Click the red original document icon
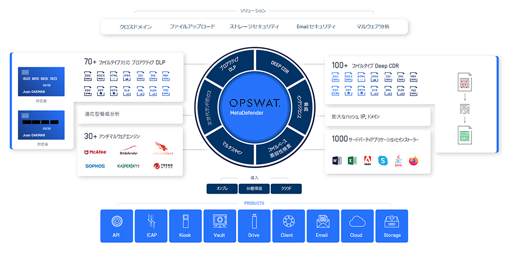Image resolution: width=507 pixels, height=256 pixels. coord(464,82)
